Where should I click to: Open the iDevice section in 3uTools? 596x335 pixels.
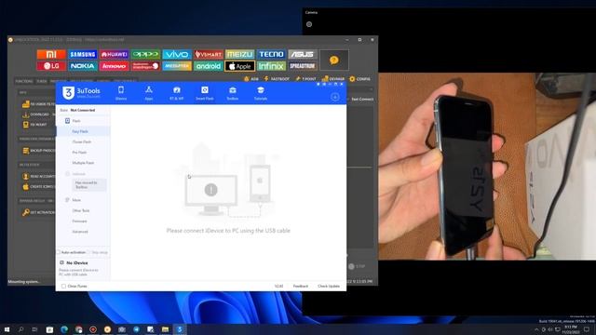point(121,93)
